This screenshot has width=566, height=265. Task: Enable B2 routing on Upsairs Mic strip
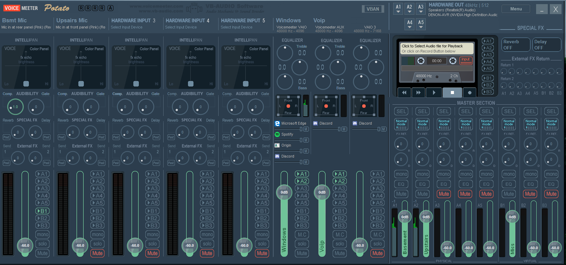[x=98, y=218]
